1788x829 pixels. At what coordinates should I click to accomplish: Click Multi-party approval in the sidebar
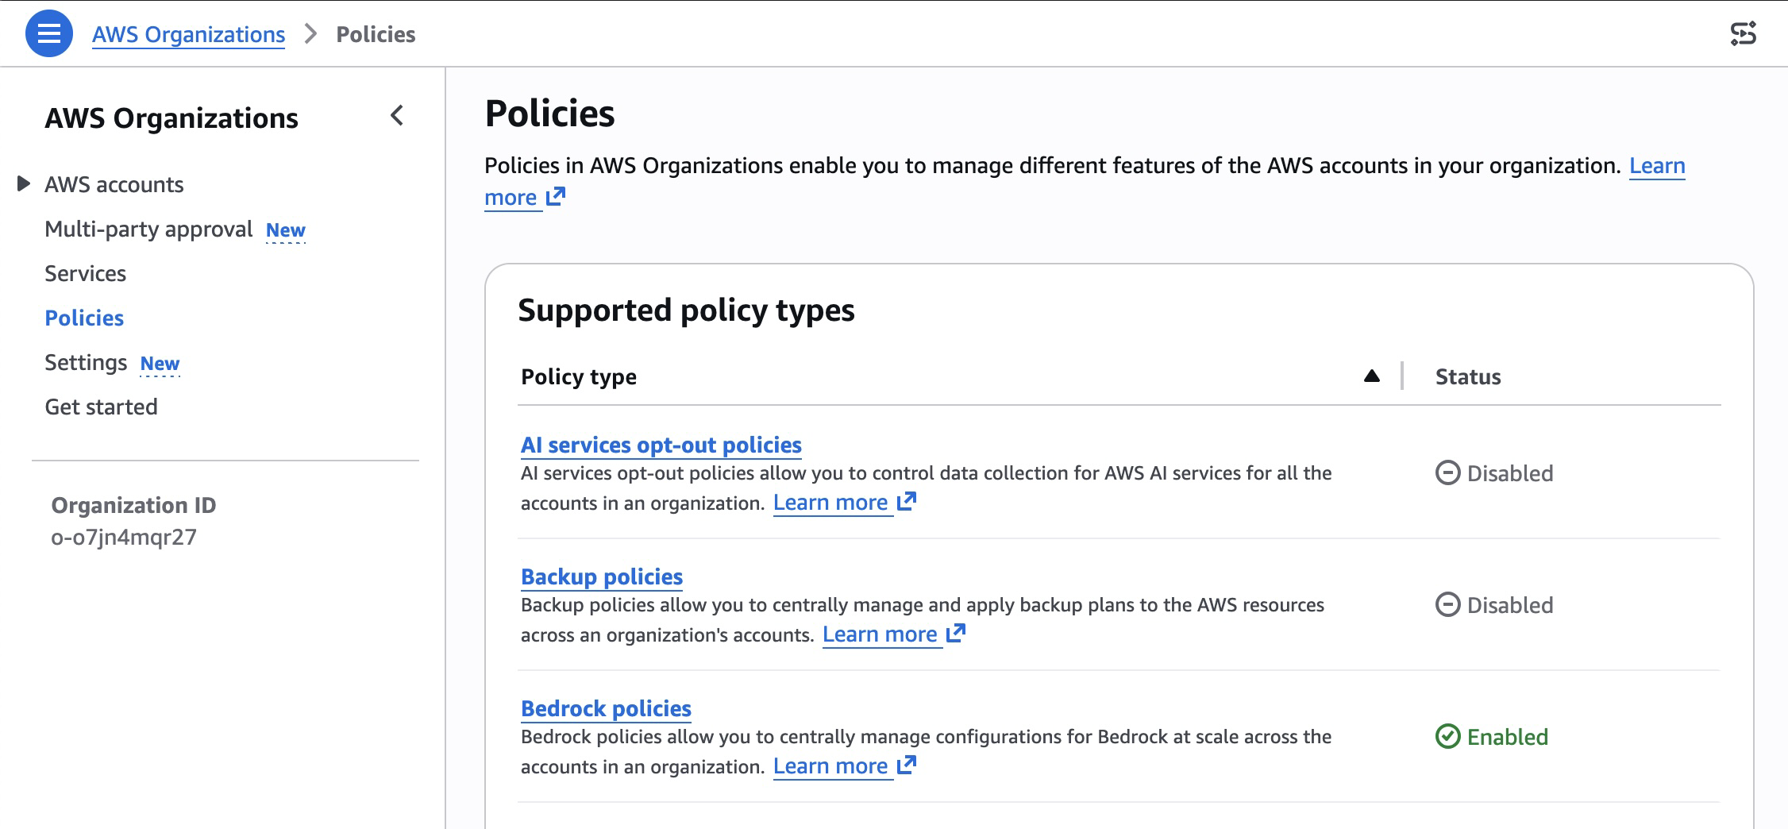[147, 229]
